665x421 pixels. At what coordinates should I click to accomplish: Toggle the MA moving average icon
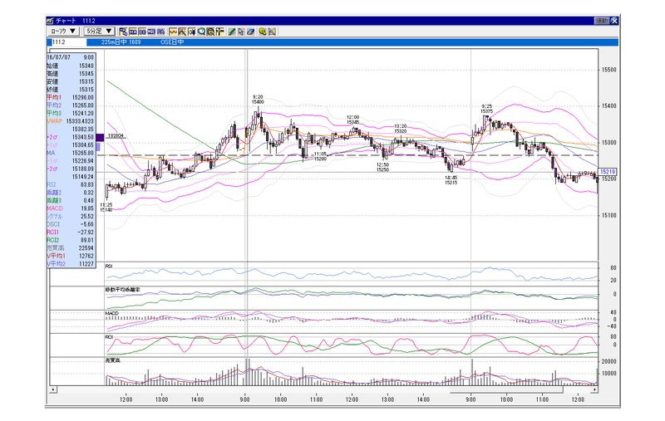[x=133, y=32]
